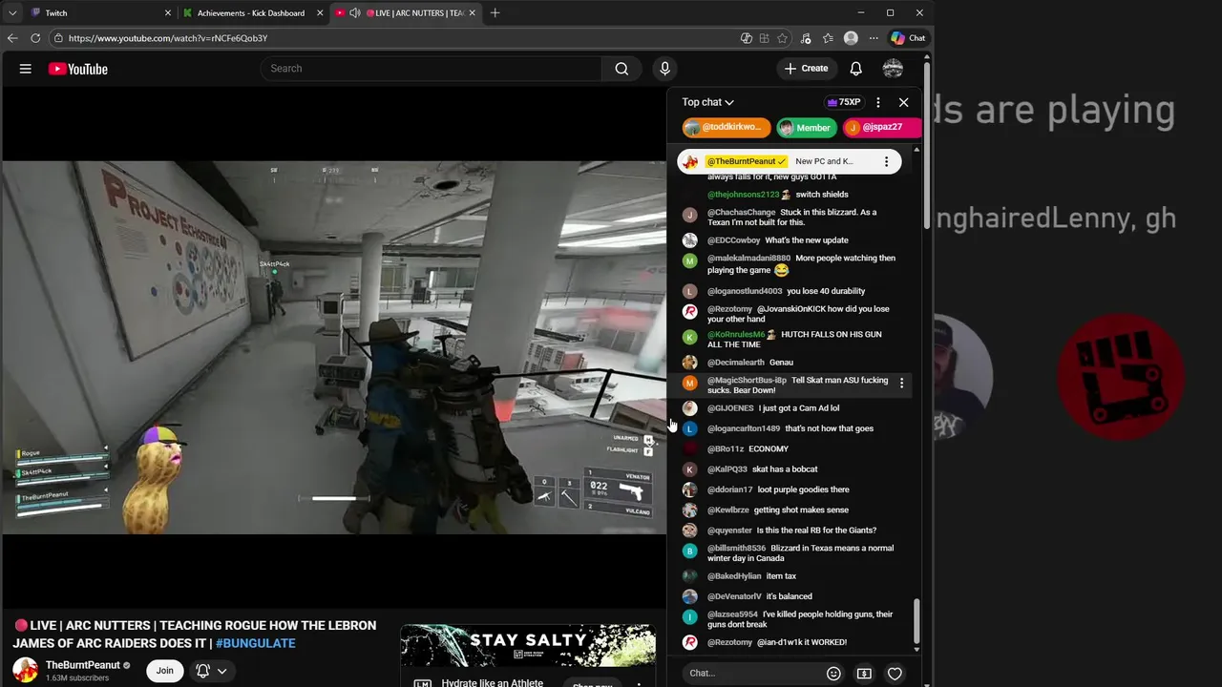
Task: Start voice search with the microphone
Action: (x=665, y=69)
